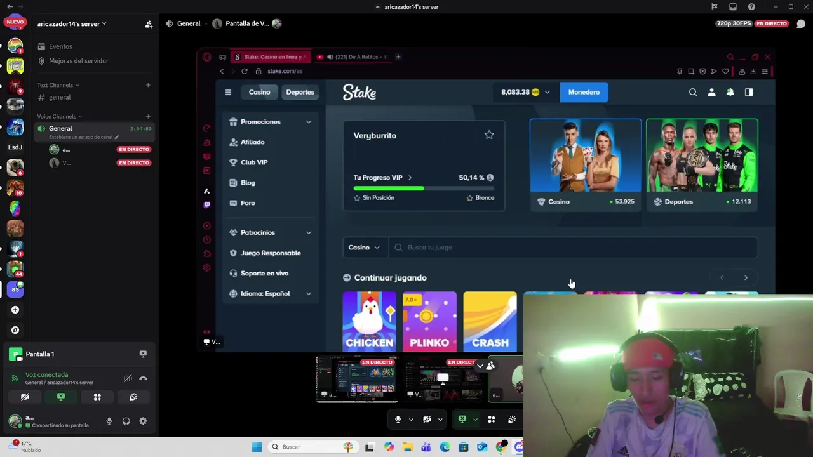Viewport: 813px width, 457px height.
Task: Open Outlook from the taskbar
Action: [482, 447]
